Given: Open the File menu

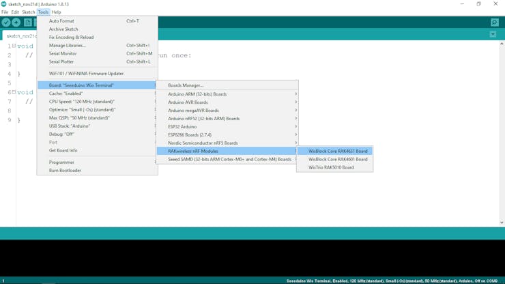Looking at the screenshot, I should click(x=5, y=12).
